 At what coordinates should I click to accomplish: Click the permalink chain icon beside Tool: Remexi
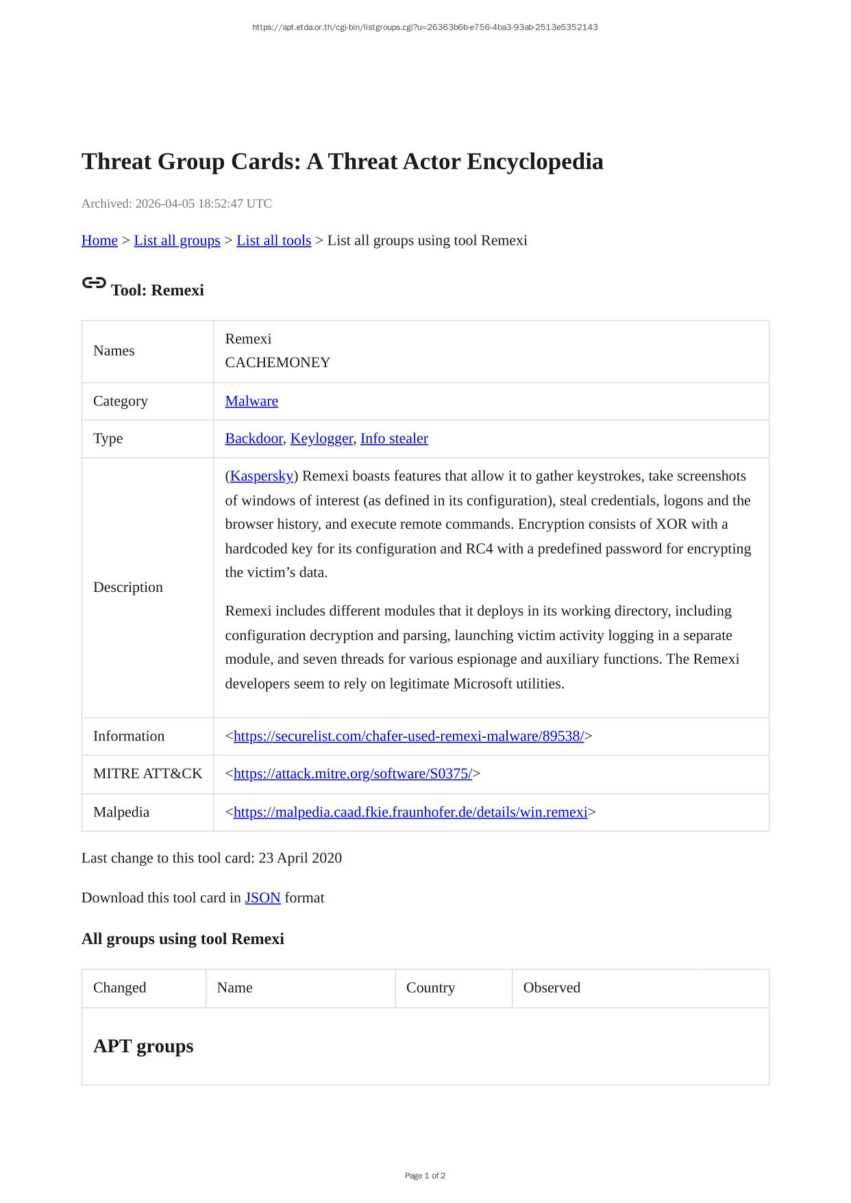[x=94, y=283]
